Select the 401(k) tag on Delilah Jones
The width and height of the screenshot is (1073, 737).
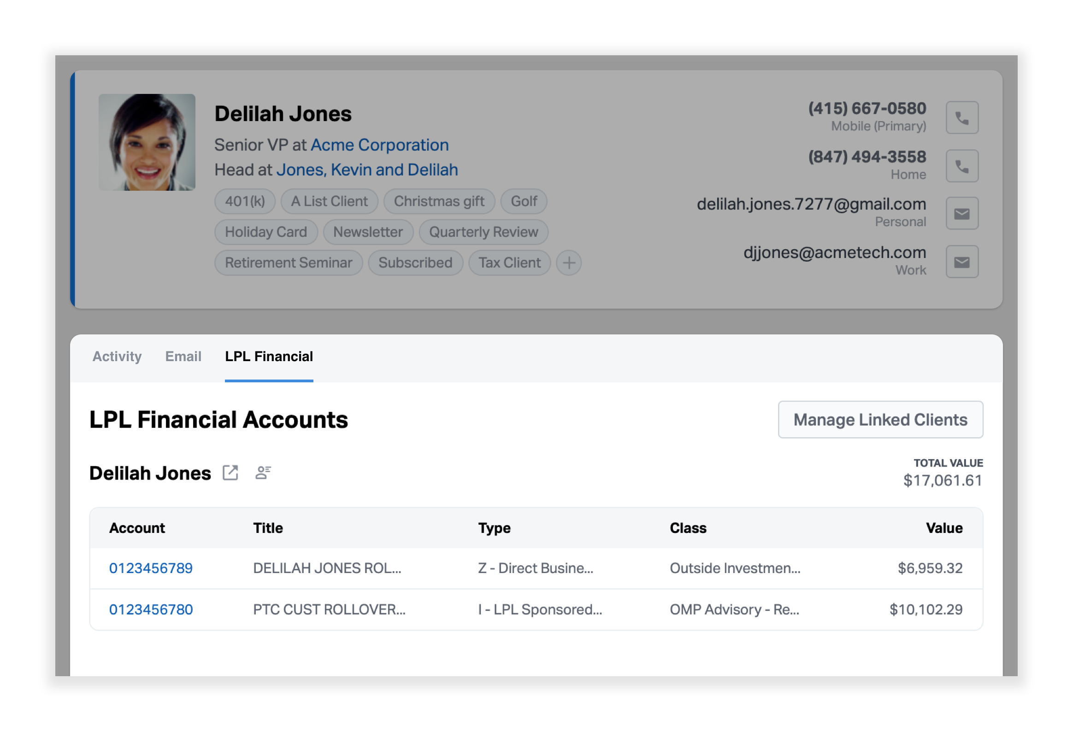coord(245,200)
